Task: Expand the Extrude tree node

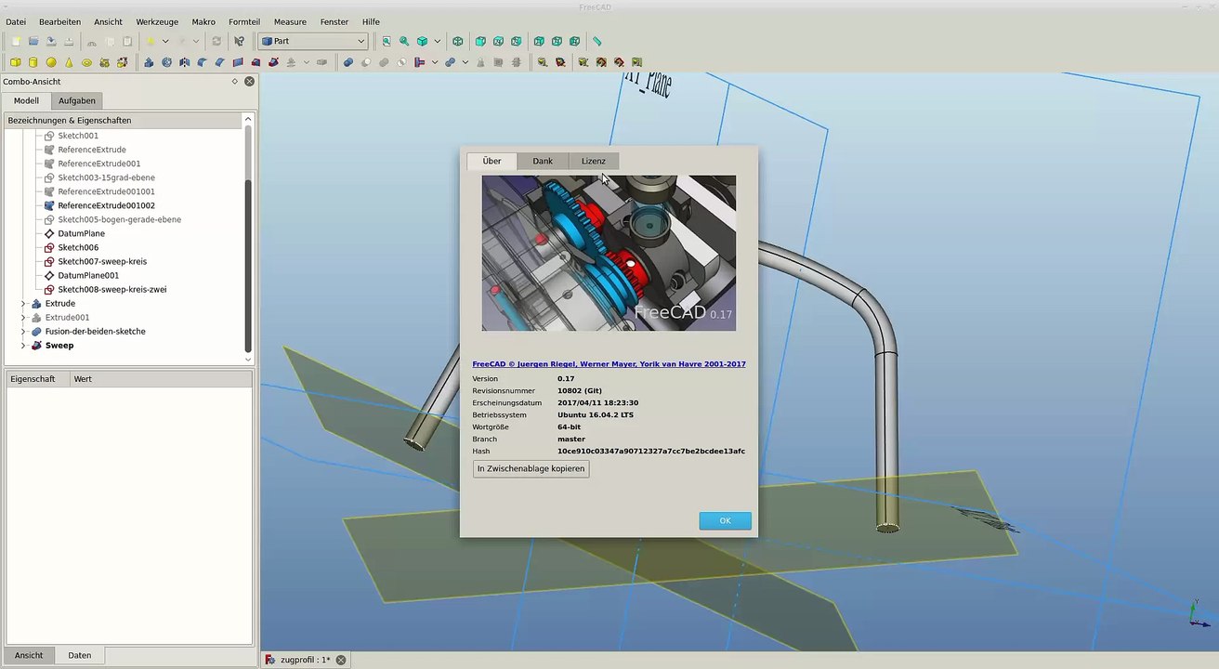Action: pyautogui.click(x=23, y=304)
